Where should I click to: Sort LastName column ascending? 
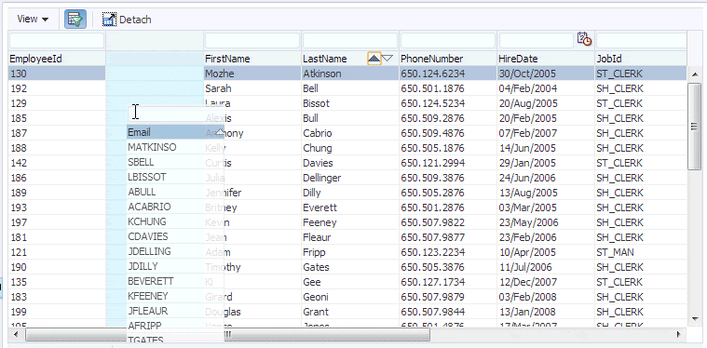374,58
